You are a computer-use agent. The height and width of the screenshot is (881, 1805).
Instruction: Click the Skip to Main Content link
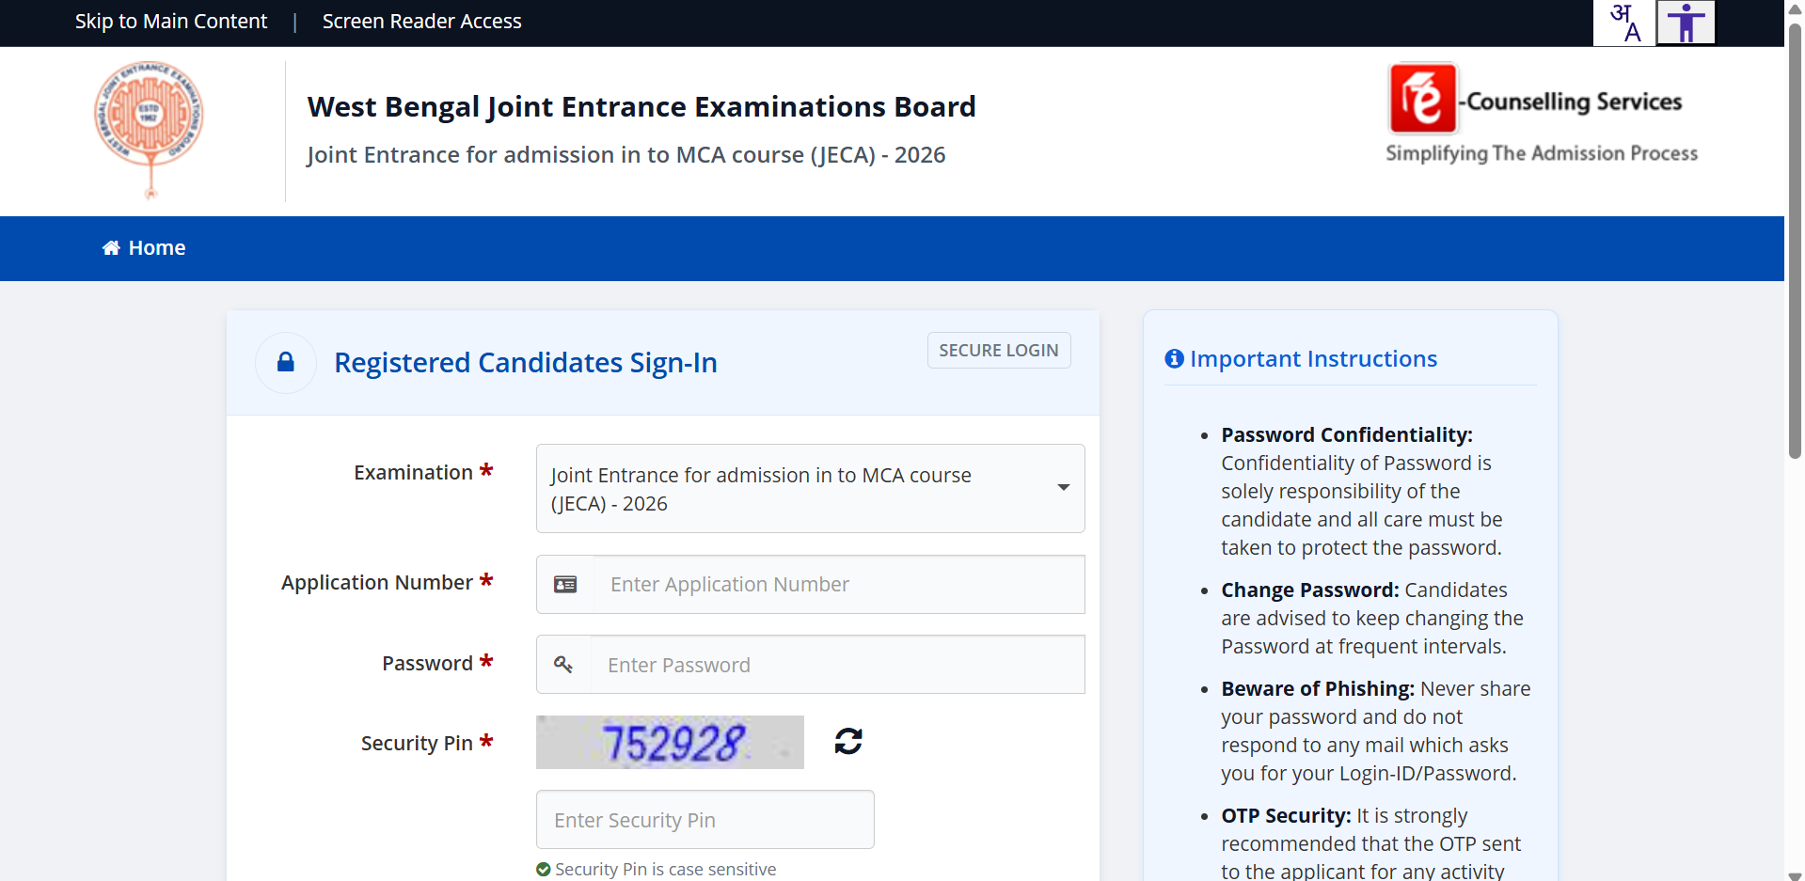(x=170, y=21)
